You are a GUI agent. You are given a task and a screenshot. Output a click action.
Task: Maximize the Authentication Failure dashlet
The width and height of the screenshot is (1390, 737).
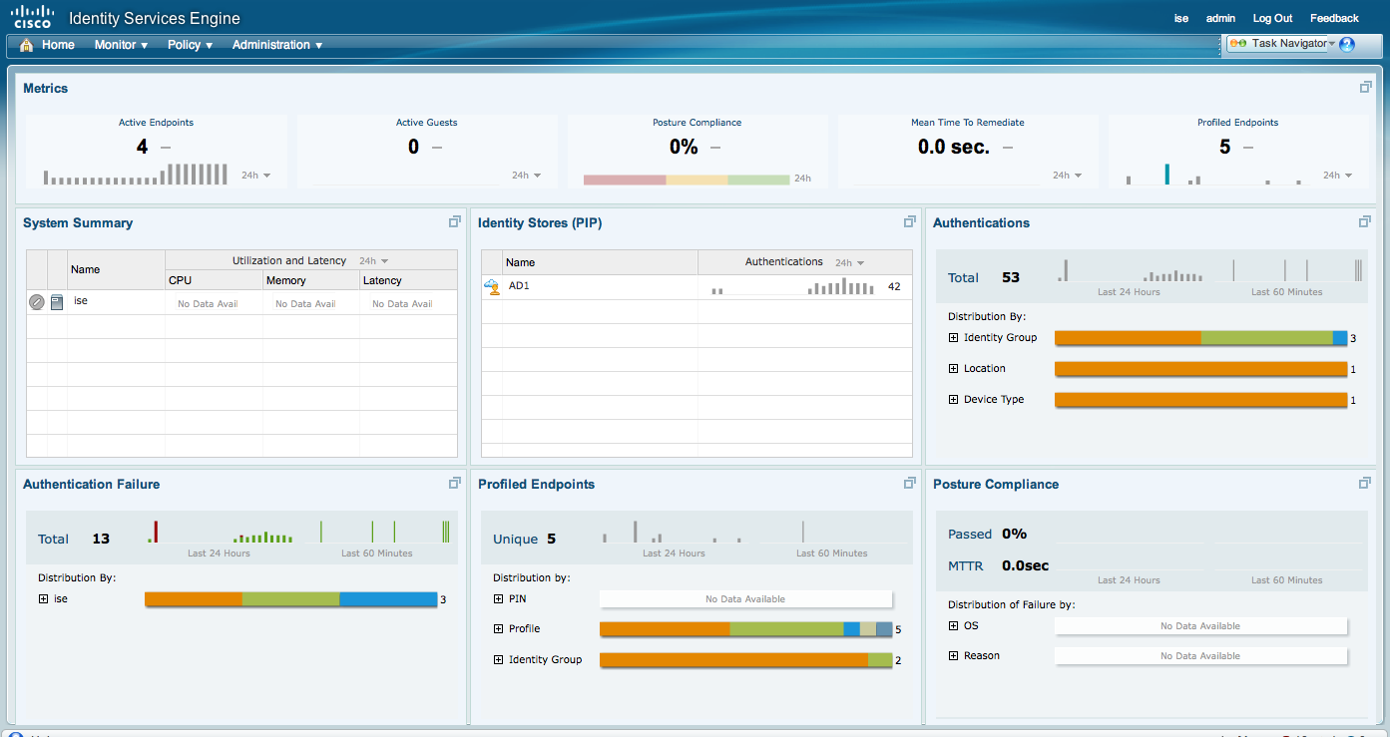coord(454,483)
